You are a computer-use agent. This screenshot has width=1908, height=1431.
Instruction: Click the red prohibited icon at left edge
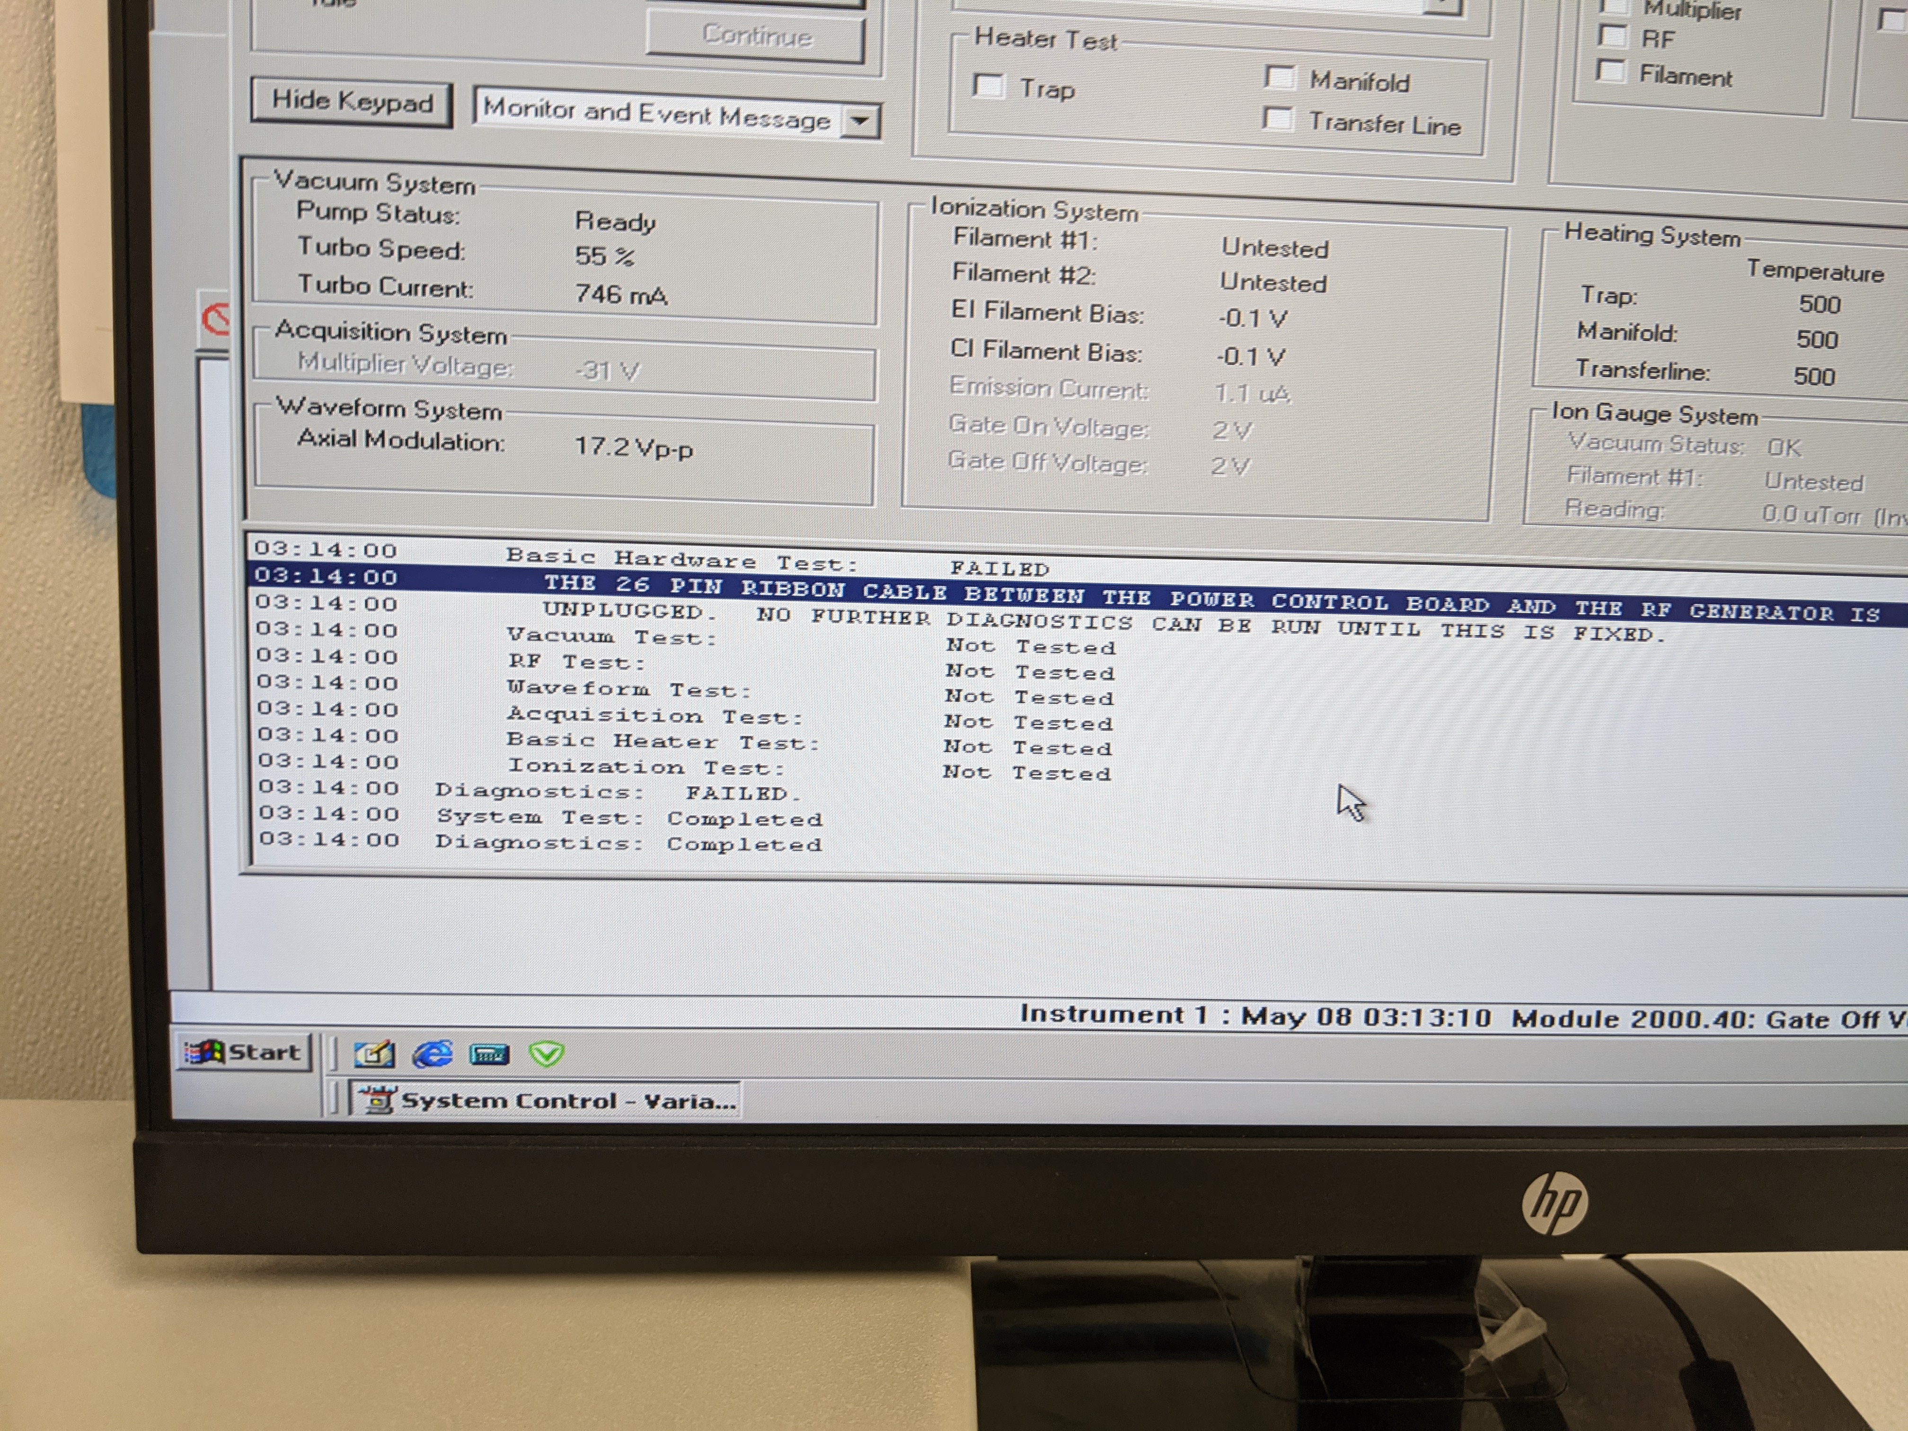(216, 319)
